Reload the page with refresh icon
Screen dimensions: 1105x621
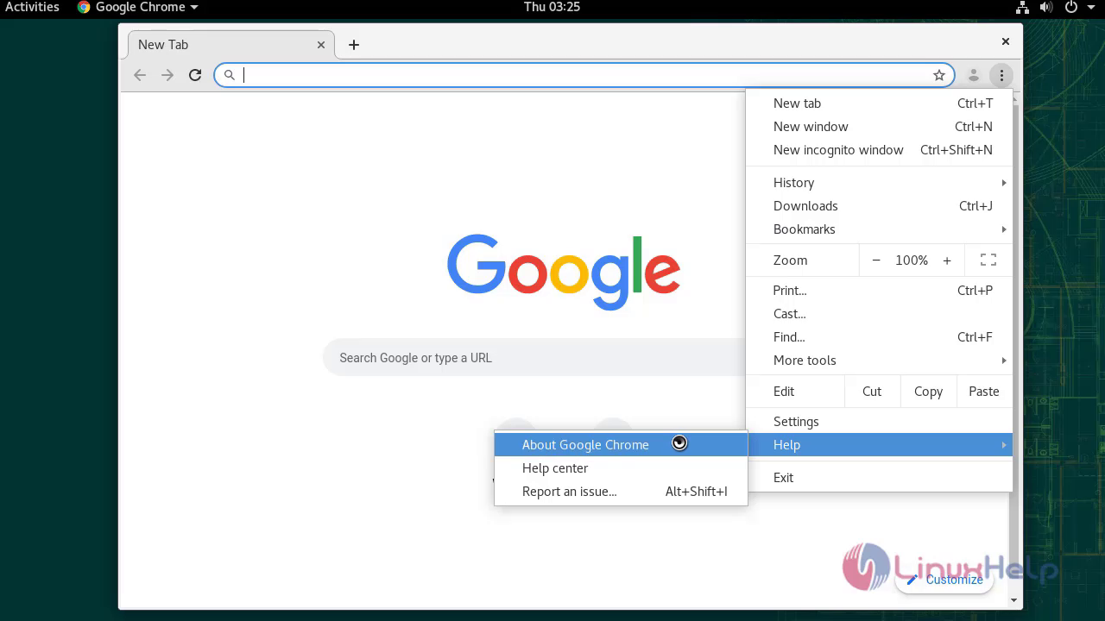click(x=195, y=75)
